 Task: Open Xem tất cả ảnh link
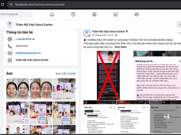click(x=66, y=73)
